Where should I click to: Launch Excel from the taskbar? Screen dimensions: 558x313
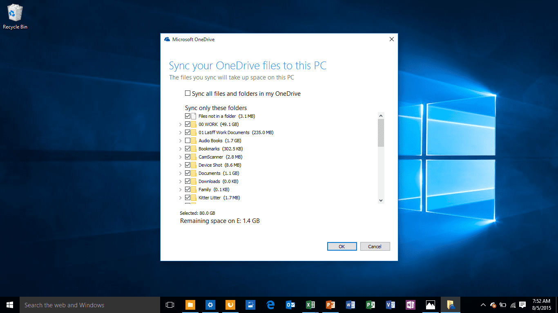click(x=310, y=305)
